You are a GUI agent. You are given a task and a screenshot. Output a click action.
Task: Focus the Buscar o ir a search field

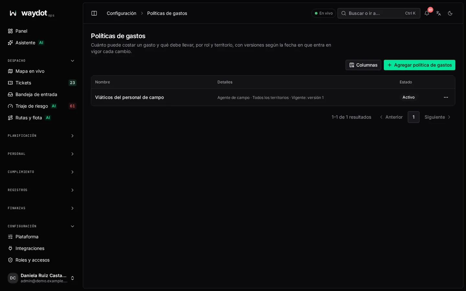pos(379,13)
